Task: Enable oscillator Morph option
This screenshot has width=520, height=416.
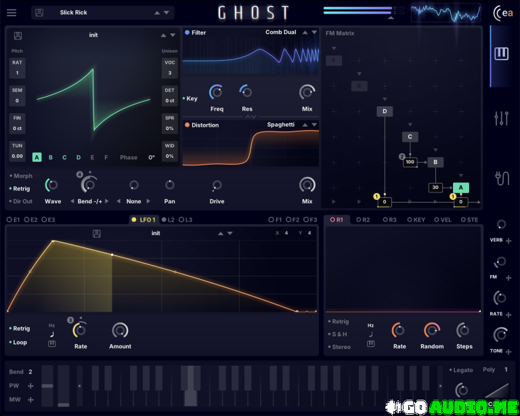Action: pos(21,176)
